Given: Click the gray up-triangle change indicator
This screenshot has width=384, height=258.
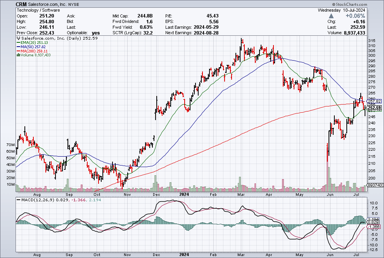Looking at the screenshot, I should pos(331,16).
